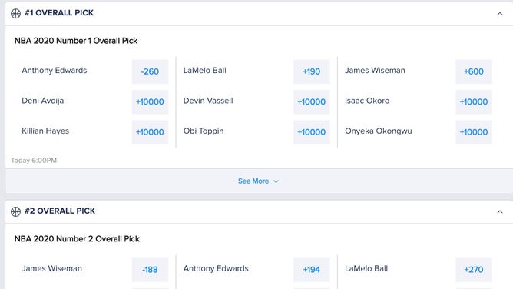The height and width of the screenshot is (289, 513).
Task: Expand See More odds list
Action: click(x=258, y=181)
